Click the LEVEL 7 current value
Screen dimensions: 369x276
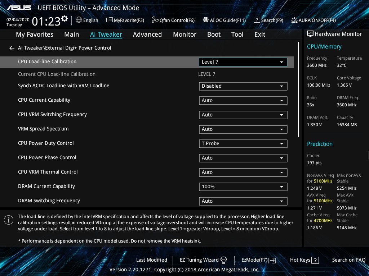206,74
